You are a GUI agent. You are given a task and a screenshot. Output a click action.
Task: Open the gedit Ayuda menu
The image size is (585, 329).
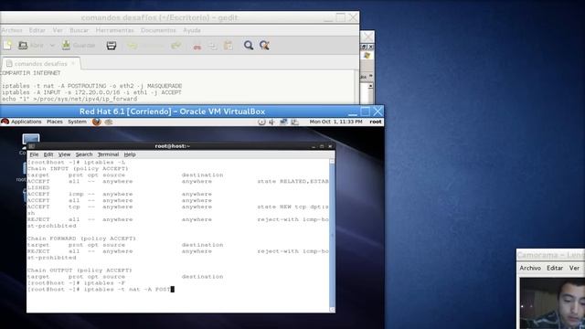click(192, 30)
